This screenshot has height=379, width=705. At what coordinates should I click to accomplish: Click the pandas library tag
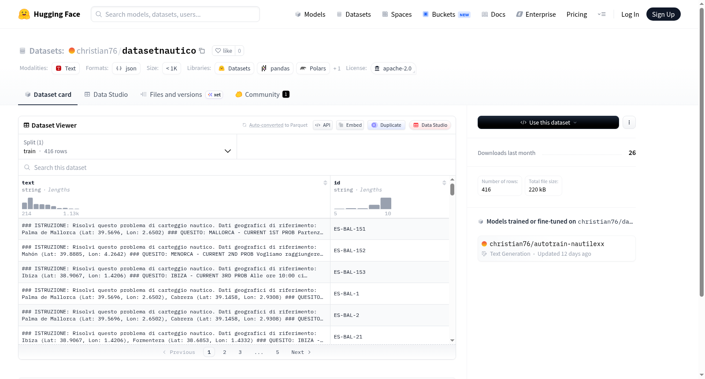(x=275, y=68)
